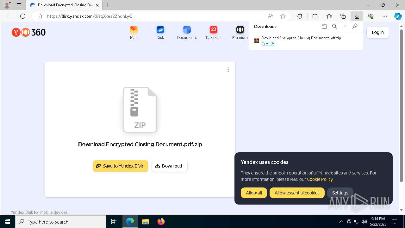The height and width of the screenshot is (228, 405).
Task: Allow all cookies
Action: pyautogui.click(x=254, y=193)
